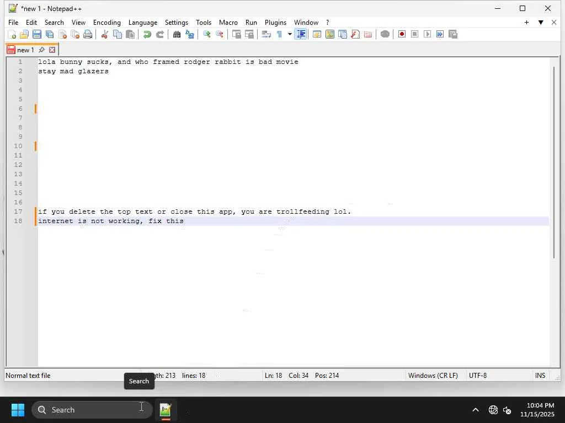Click the taskbar Search box
Viewport: 565px width, 423px height.
[x=92, y=410]
